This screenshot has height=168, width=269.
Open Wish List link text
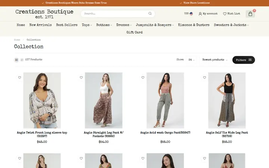point(234,13)
